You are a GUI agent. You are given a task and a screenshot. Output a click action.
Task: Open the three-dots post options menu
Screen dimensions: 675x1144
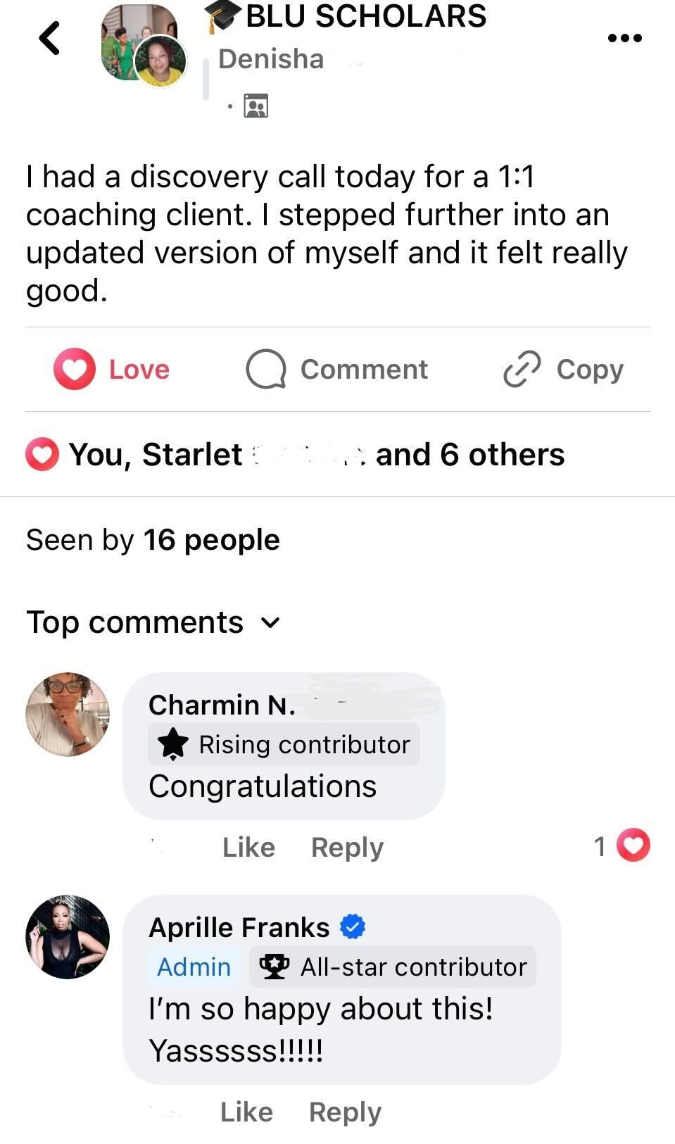tap(624, 38)
